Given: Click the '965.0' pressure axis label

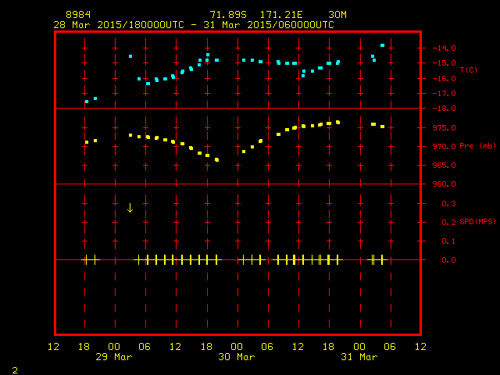Looking at the screenshot, I should point(444,166).
